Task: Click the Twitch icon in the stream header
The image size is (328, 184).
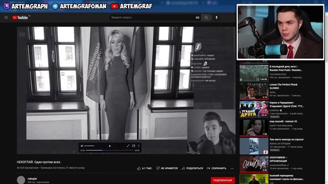Action: pyautogui.click(x=7, y=6)
